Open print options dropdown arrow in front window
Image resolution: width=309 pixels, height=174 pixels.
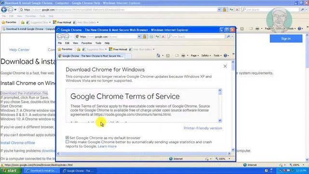(188, 56)
